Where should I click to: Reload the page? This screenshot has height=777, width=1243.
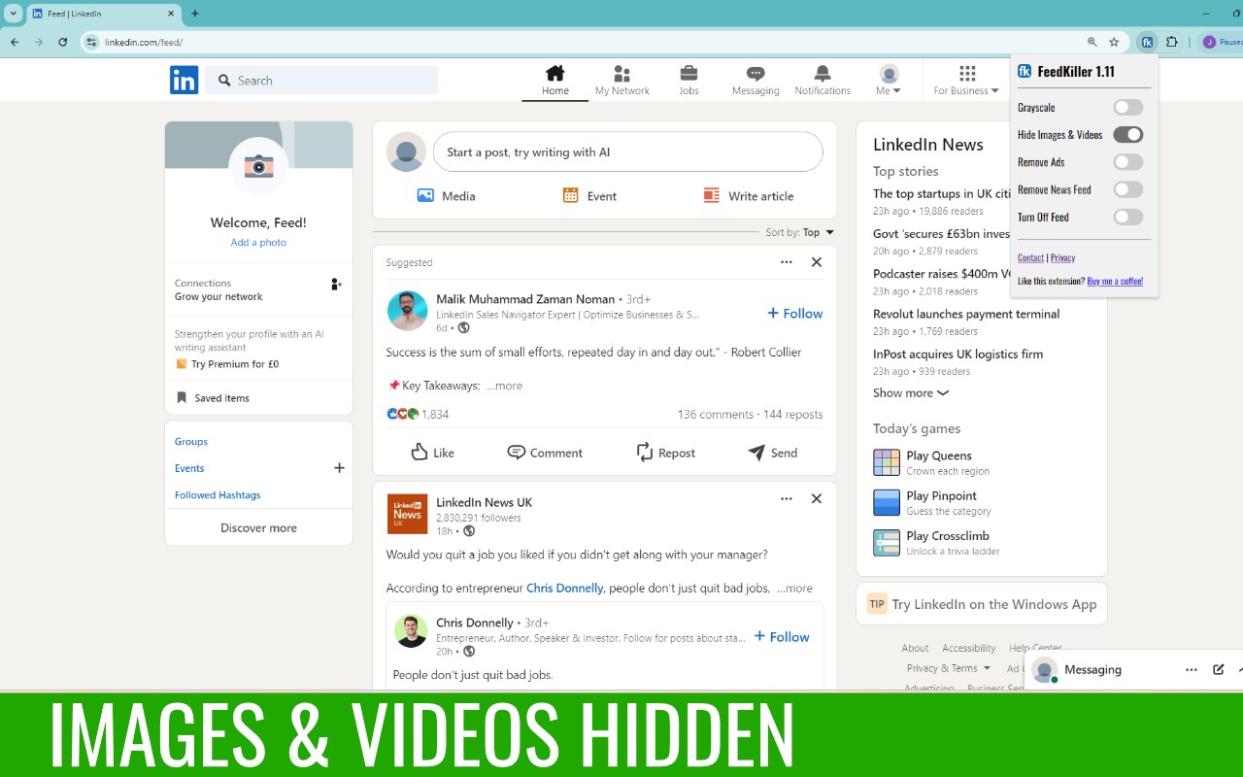(x=63, y=42)
